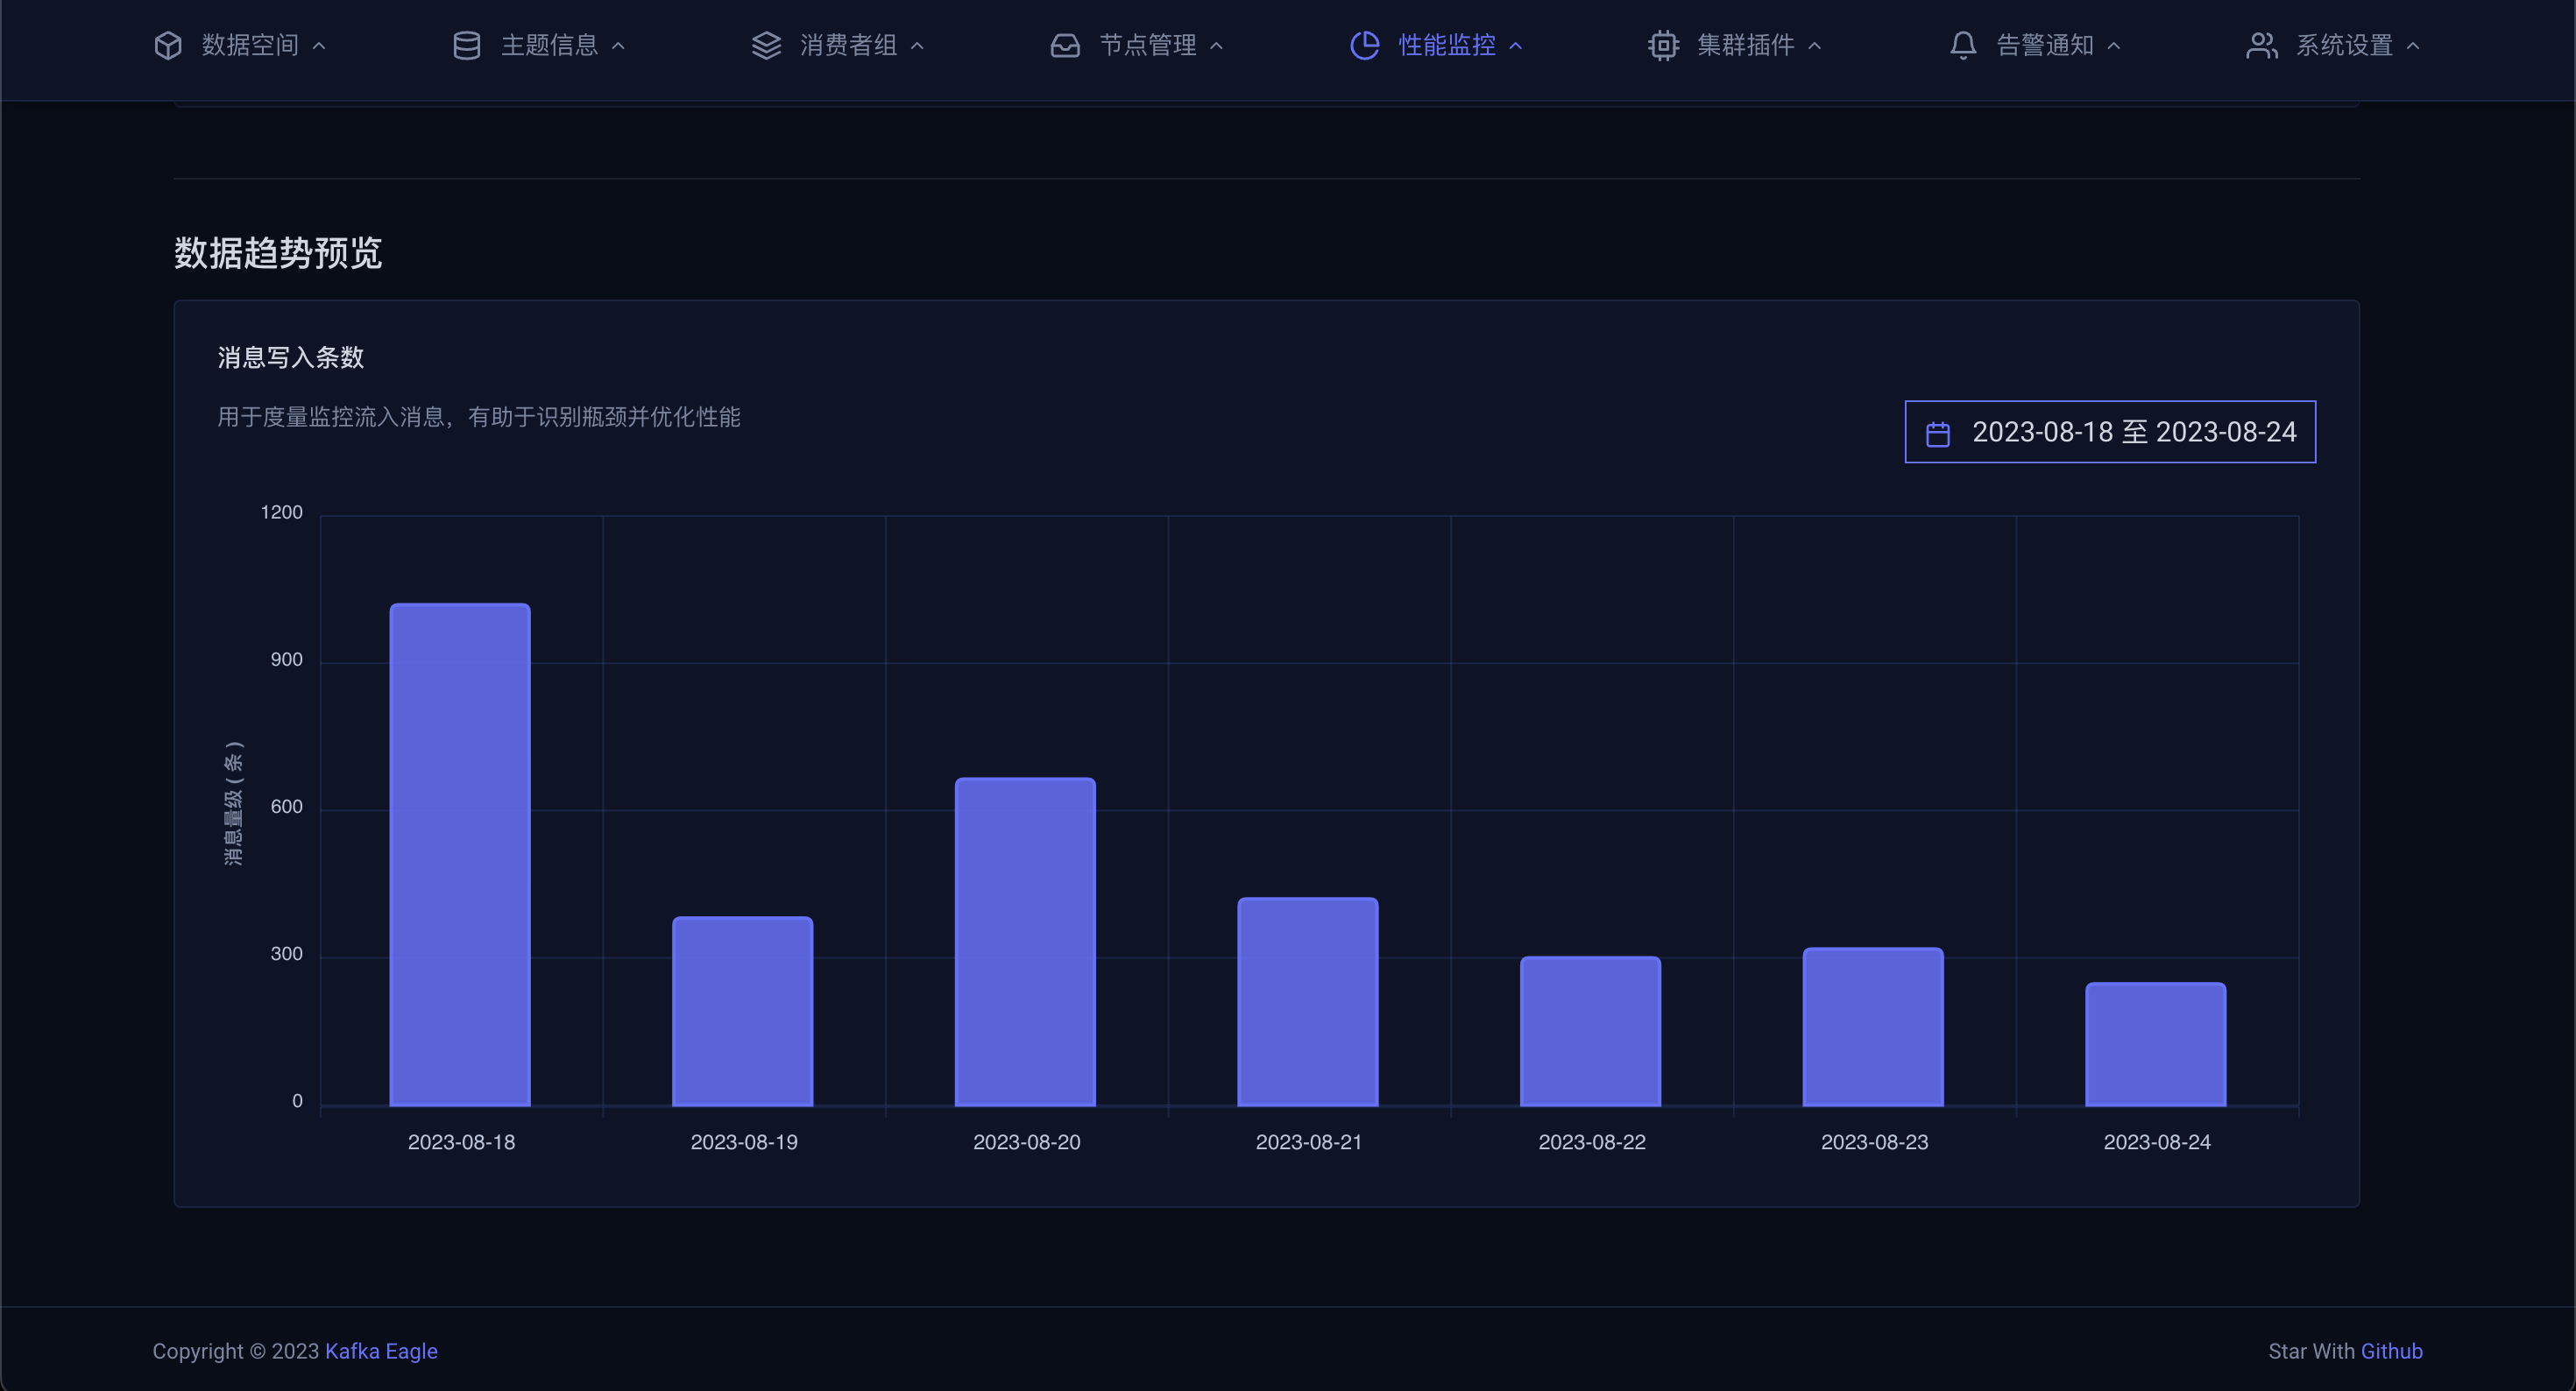
Task: Click the layers icon beside 消费者组
Action: tap(766, 46)
